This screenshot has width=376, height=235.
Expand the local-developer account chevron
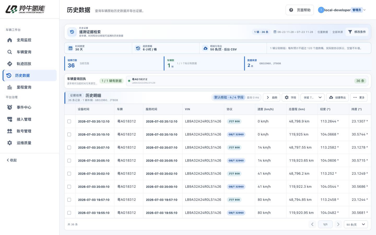pyautogui.click(x=365, y=10)
